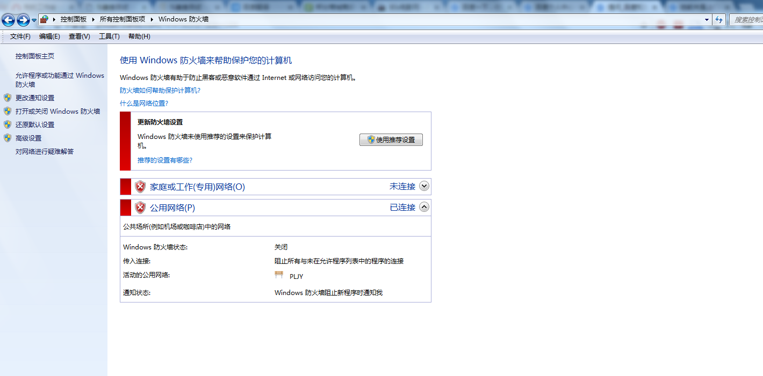The width and height of the screenshot is (763, 376).
Task: Open 允许程序或功能通过 Windows 防火墙 link
Action: (x=60, y=80)
